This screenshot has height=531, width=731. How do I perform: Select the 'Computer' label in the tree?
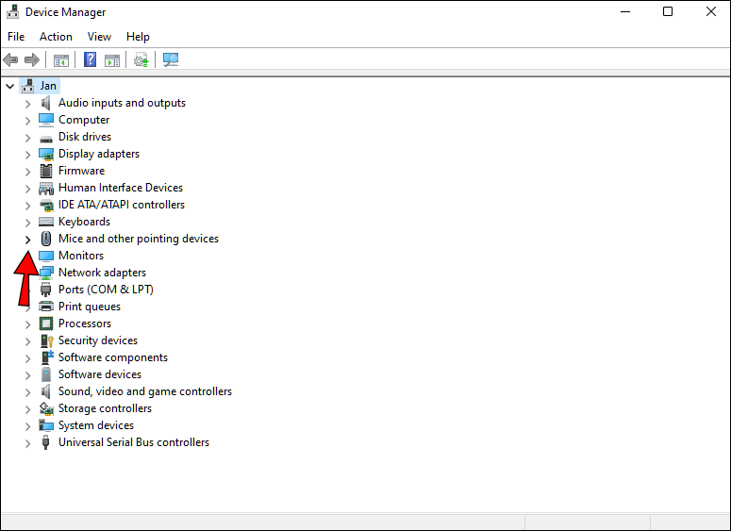coord(84,120)
